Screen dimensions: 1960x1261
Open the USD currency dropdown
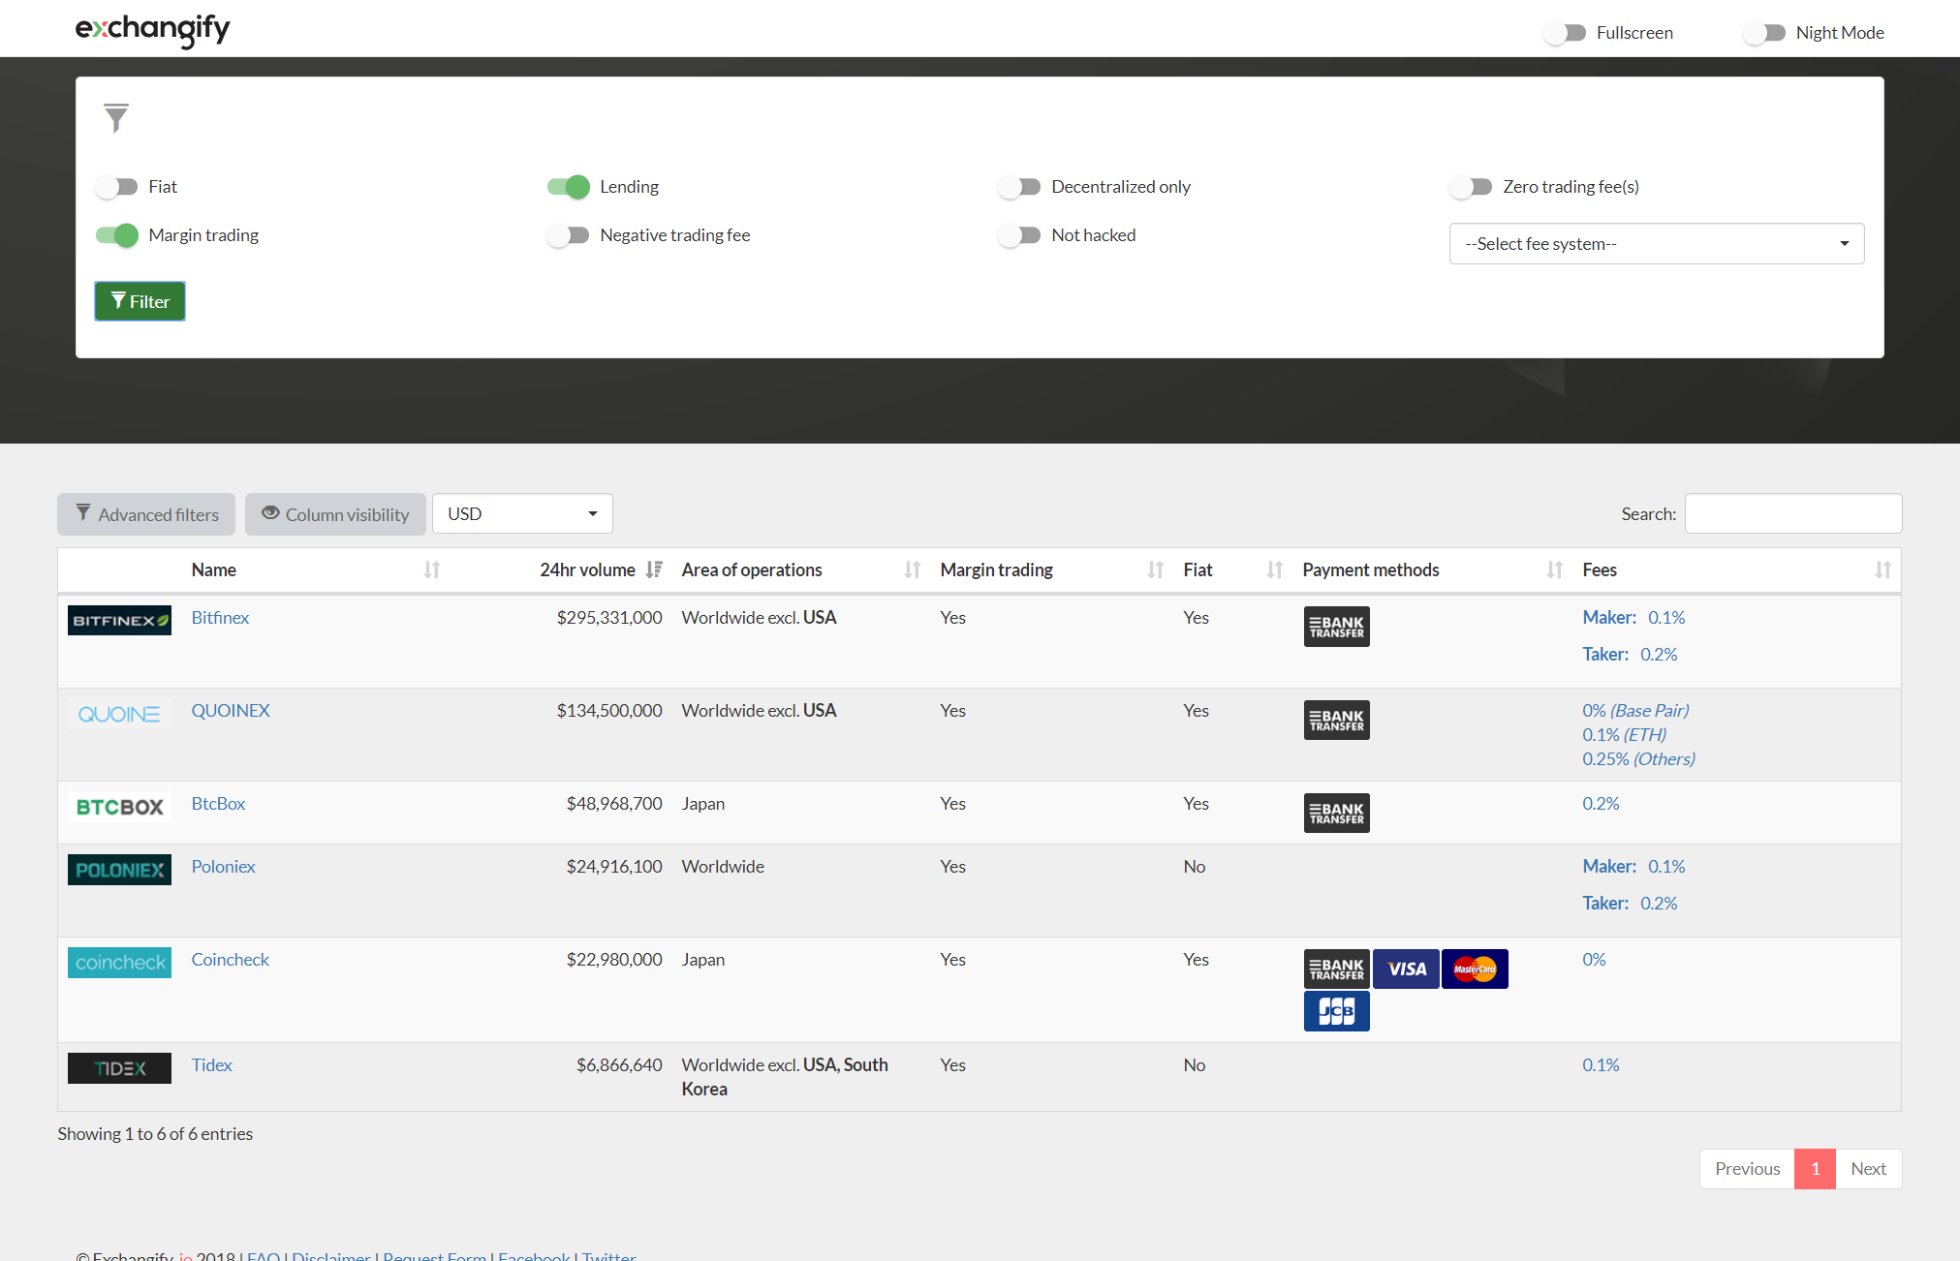(x=522, y=513)
